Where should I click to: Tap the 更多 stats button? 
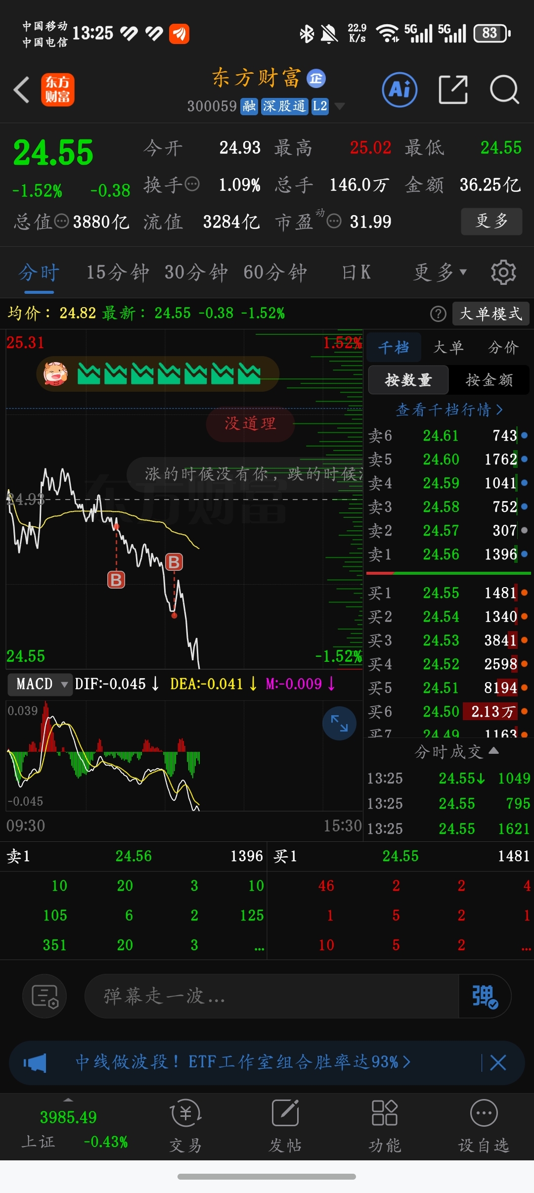click(x=491, y=221)
